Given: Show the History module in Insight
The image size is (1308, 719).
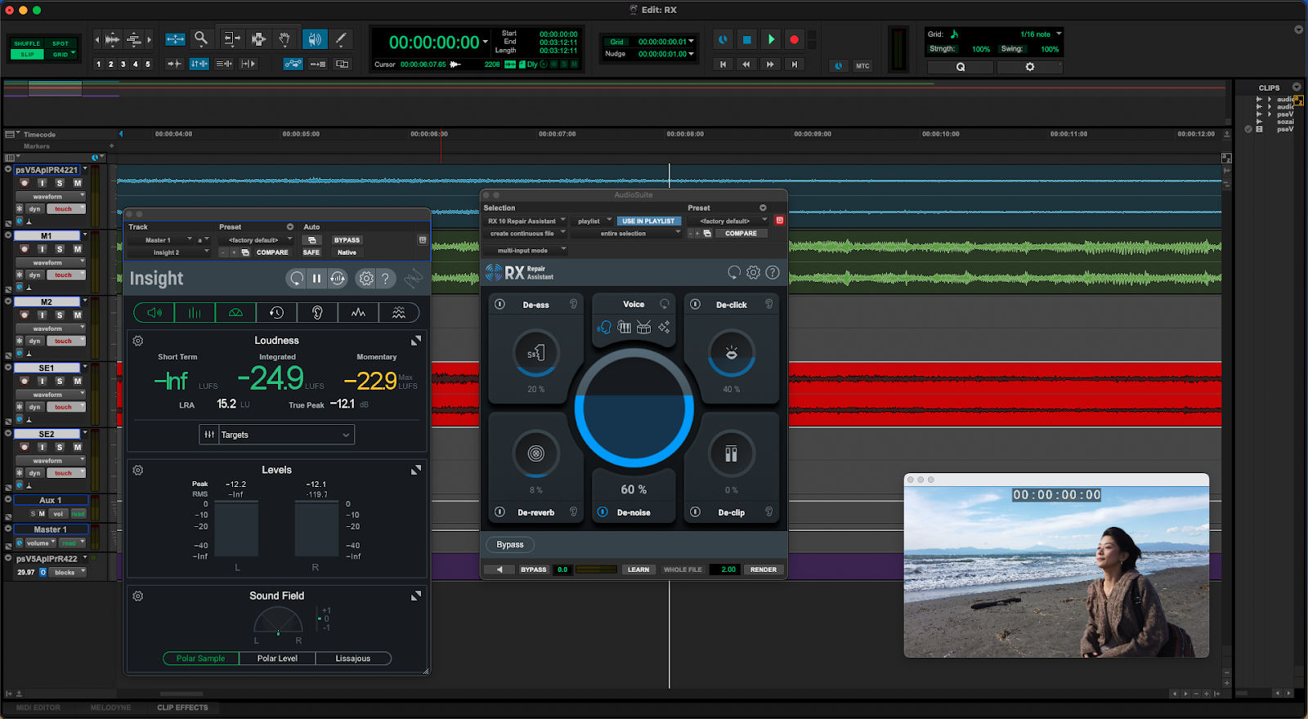Looking at the screenshot, I should coord(276,312).
